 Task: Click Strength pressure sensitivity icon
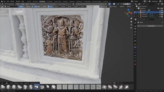pos(48,6)
